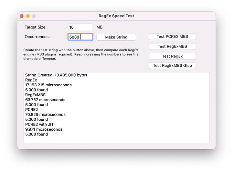This screenshot has width=233, height=172.
Task: Click the Test RegEx button
Action: pyautogui.click(x=172, y=56)
